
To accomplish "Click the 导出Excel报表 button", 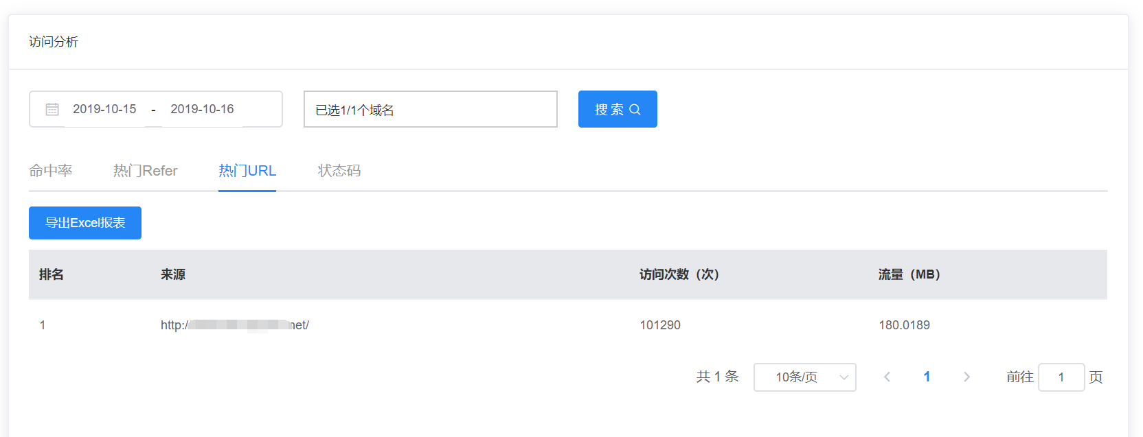I will (85, 223).
